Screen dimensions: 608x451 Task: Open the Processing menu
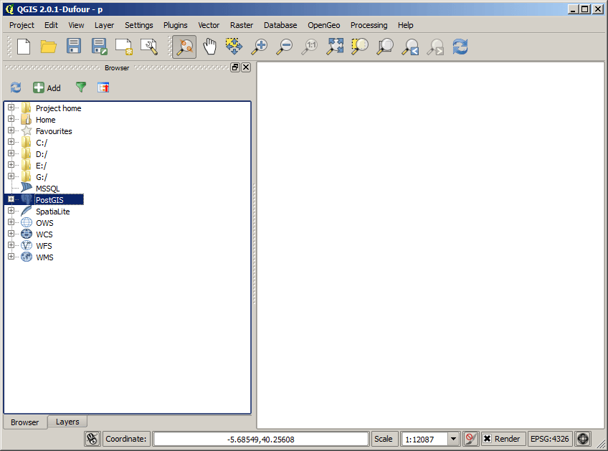pyautogui.click(x=369, y=25)
